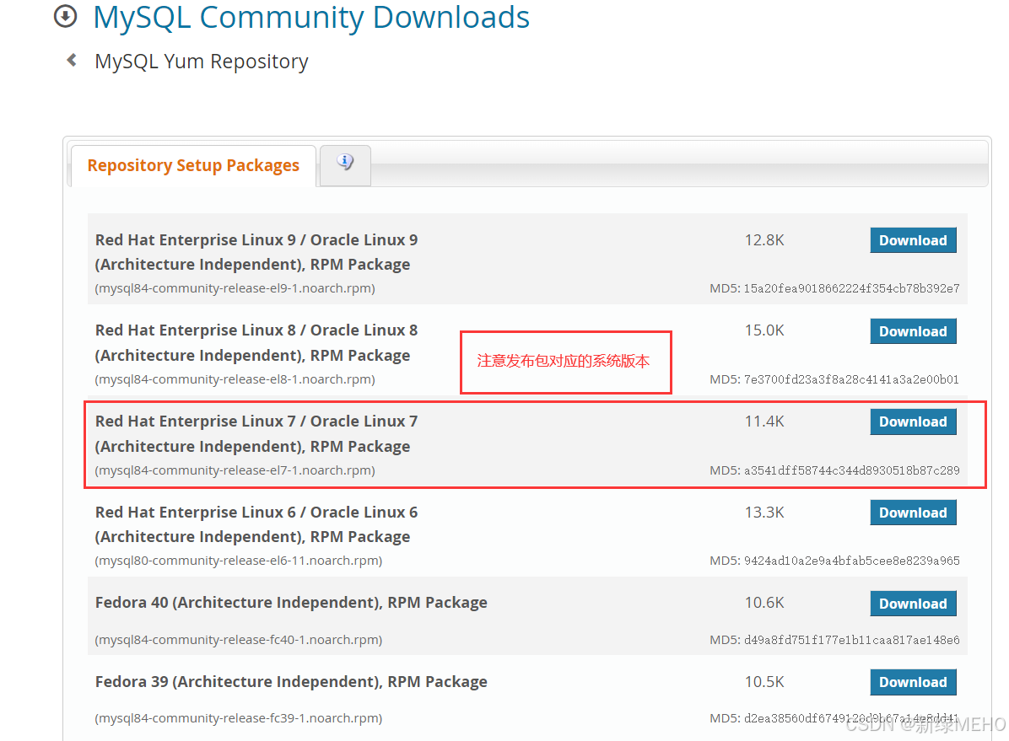Click the 11.4K file size value
1009x741 pixels.
764,422
